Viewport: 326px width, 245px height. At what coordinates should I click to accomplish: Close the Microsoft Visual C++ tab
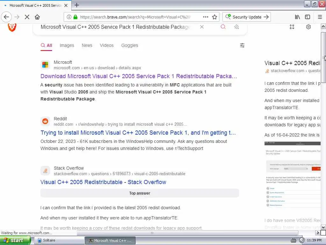(x=66, y=5)
